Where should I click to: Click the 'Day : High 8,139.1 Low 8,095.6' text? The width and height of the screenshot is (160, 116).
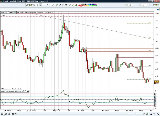(x=43, y=13)
